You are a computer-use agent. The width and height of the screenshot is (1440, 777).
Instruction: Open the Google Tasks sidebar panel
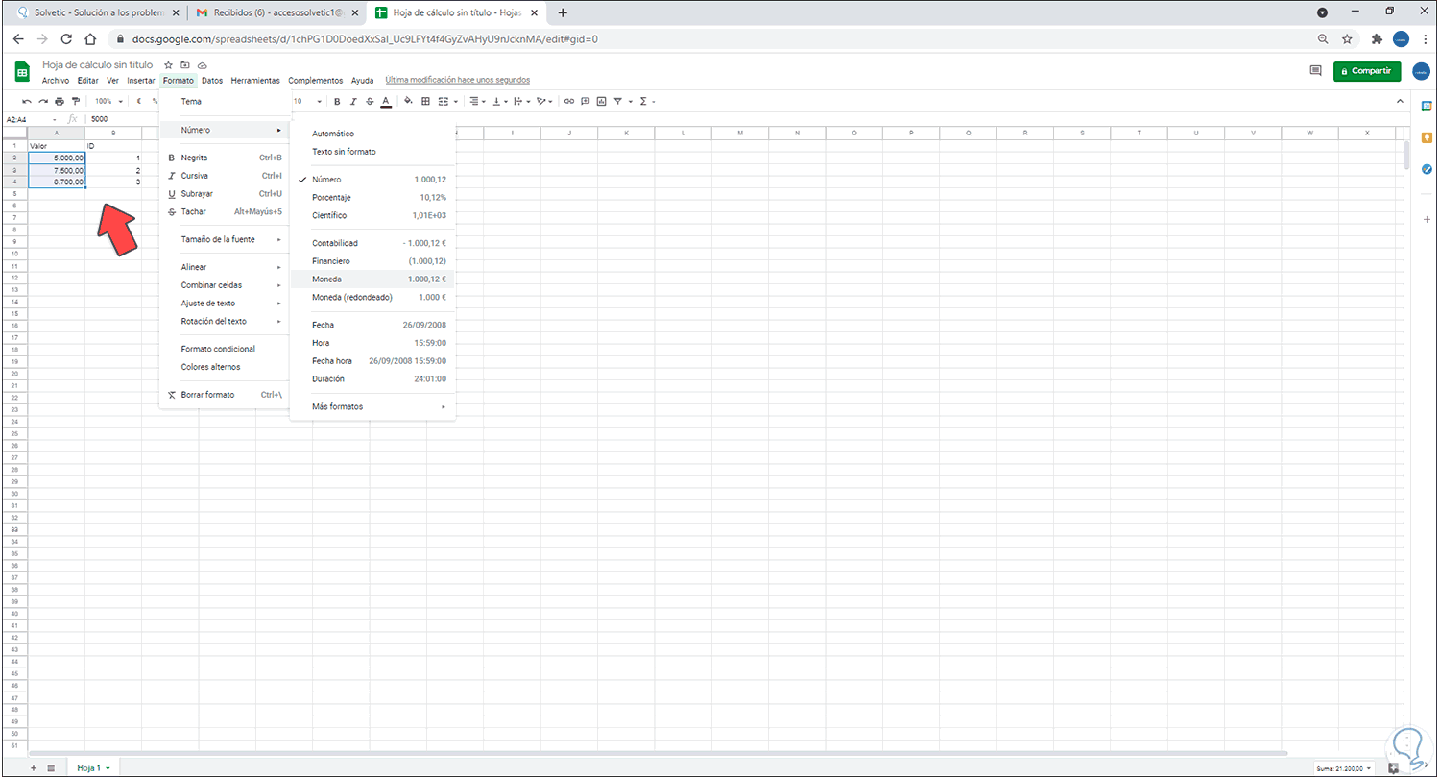point(1427,169)
